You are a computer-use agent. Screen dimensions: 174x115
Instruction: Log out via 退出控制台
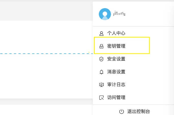138,111
